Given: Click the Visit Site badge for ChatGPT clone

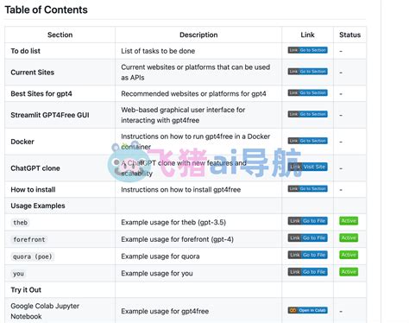Looking at the screenshot, I should click(x=307, y=167).
